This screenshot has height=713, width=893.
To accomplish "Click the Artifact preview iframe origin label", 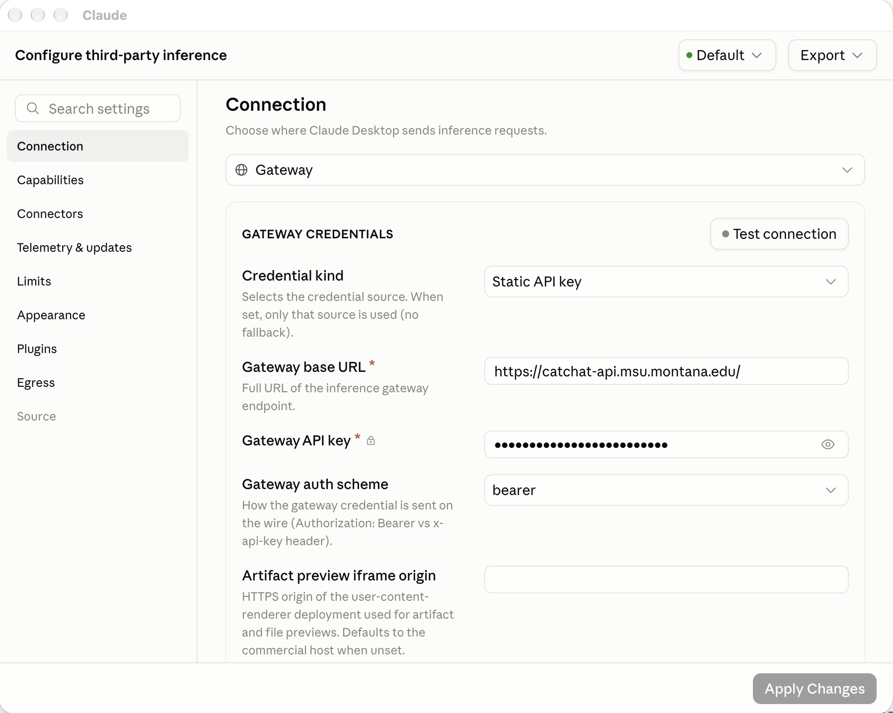I will point(339,575).
